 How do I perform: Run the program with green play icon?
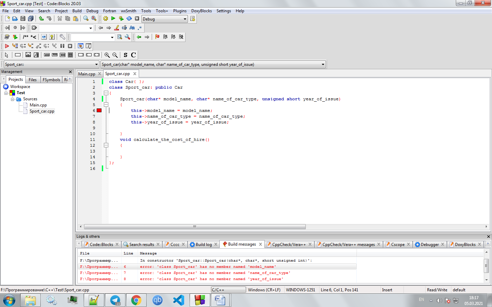coord(113,19)
